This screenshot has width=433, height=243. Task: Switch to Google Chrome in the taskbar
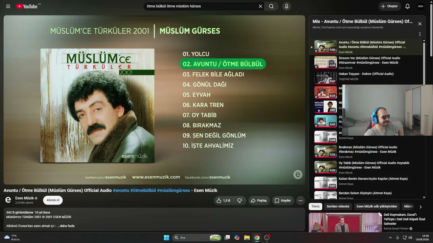257,238
